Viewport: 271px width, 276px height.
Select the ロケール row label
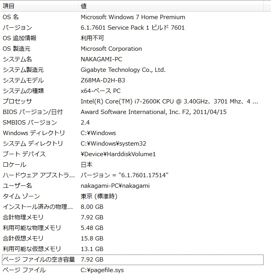tap(14, 165)
